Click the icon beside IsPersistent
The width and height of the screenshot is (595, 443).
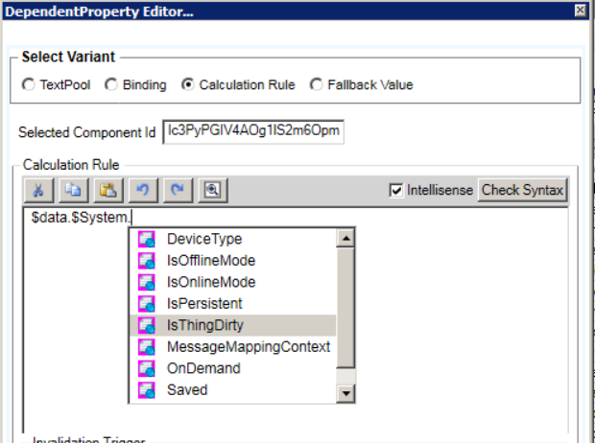[x=147, y=304]
